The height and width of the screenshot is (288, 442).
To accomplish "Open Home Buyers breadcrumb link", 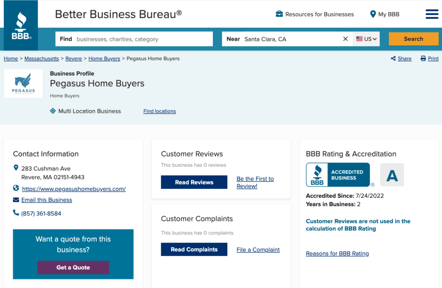I will coord(104,59).
